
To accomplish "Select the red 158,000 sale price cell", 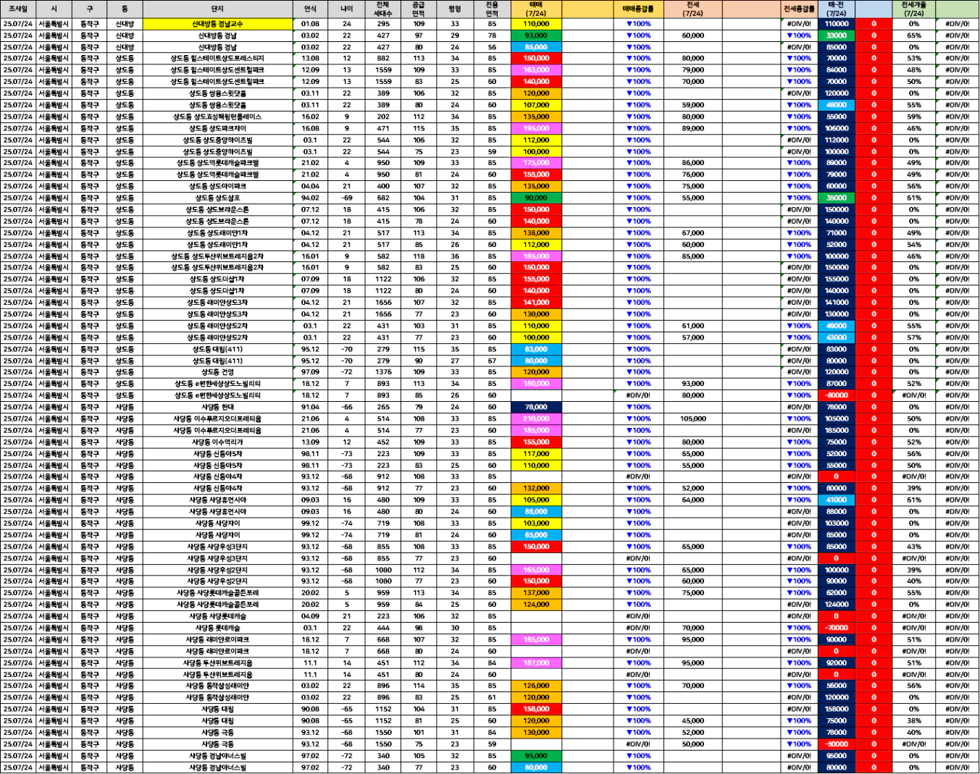I will coord(536,709).
